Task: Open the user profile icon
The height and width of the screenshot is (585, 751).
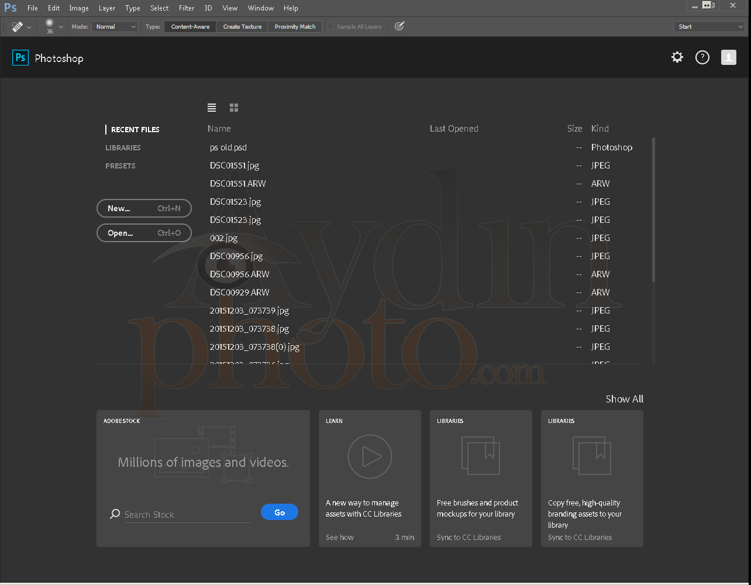Action: 729,57
